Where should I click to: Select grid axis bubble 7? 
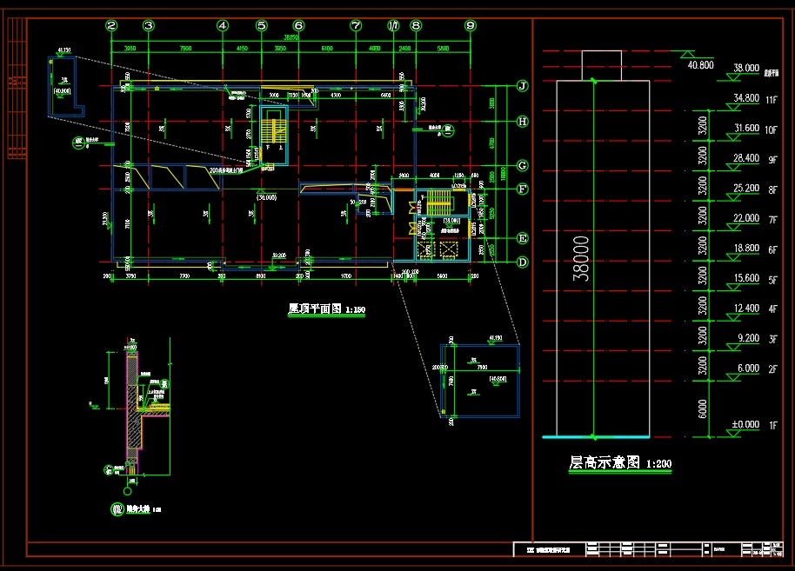click(x=356, y=25)
